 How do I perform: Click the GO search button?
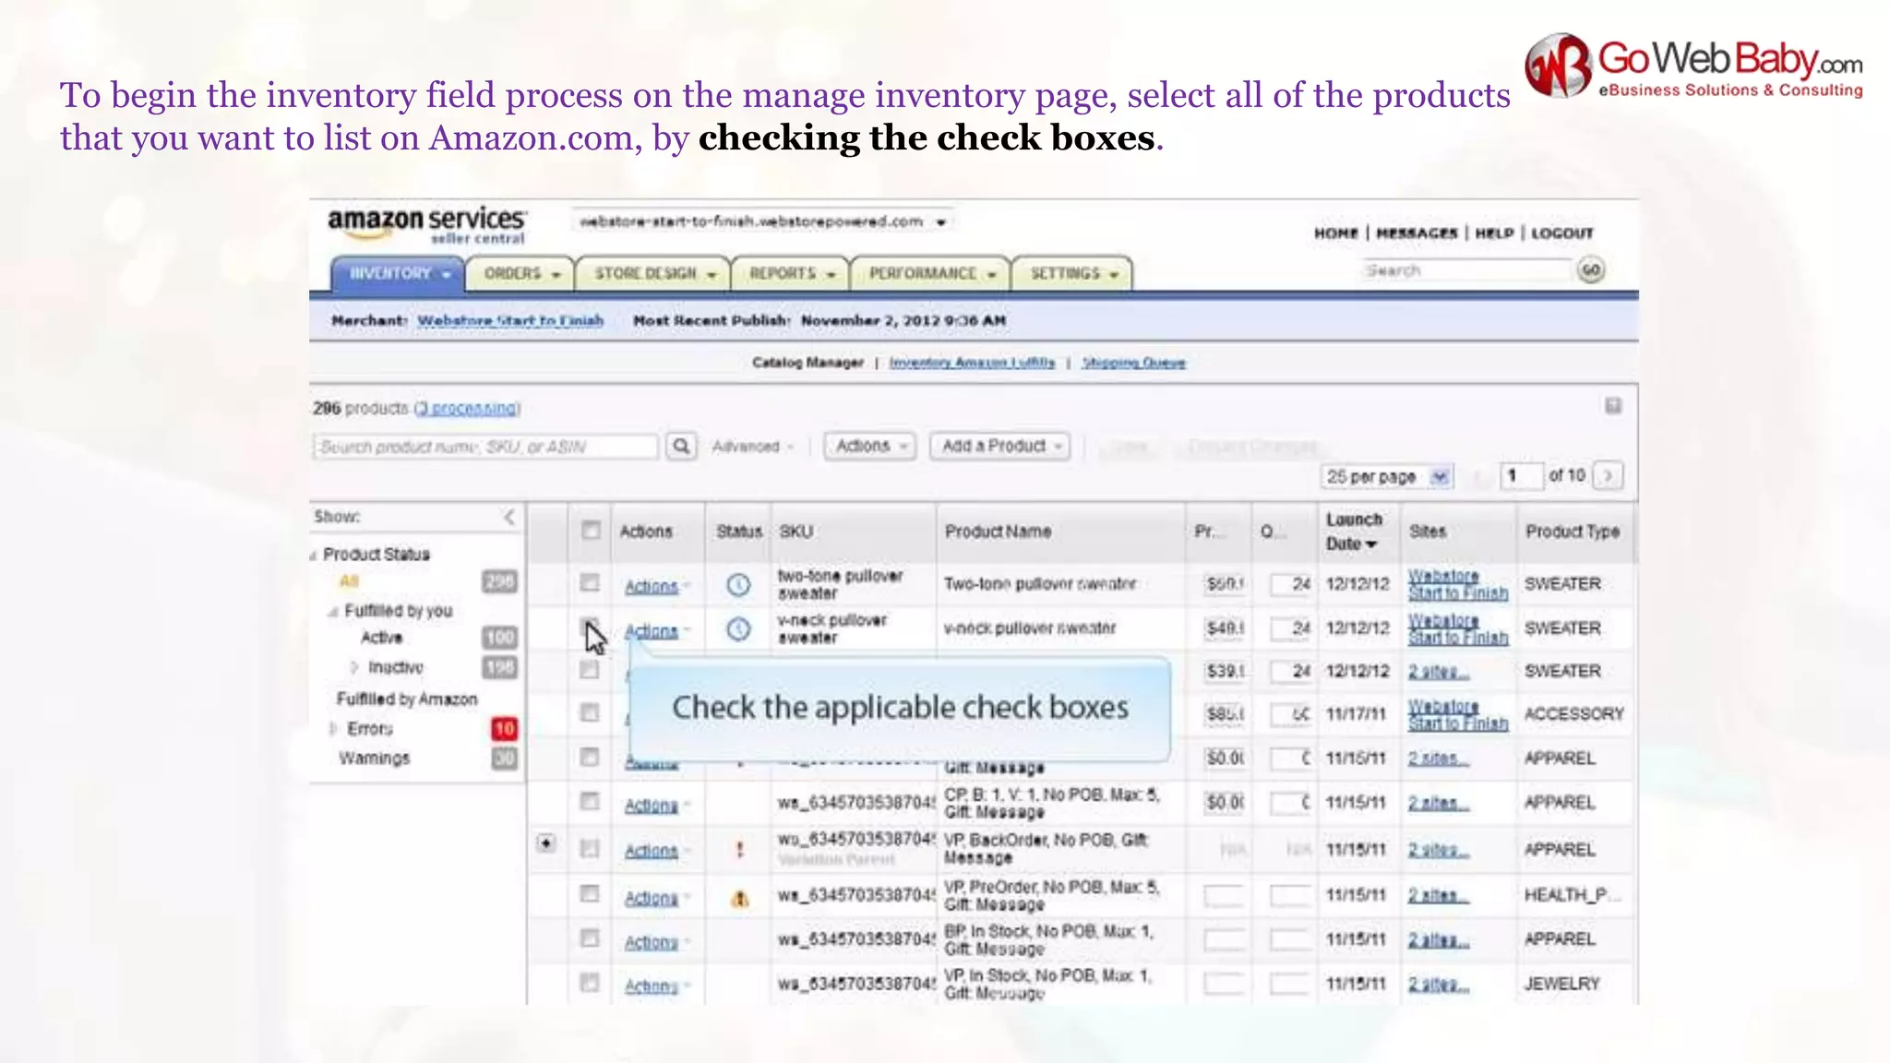click(x=1591, y=270)
